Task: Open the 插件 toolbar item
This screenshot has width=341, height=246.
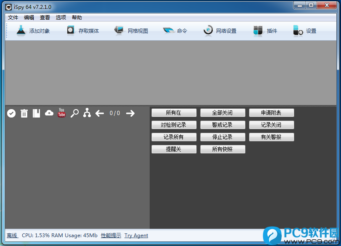Action: point(265,31)
